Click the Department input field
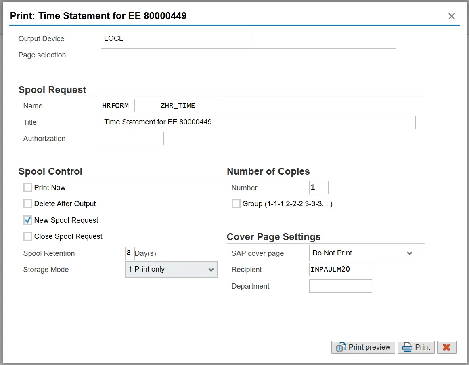The image size is (469, 365). tap(340, 286)
